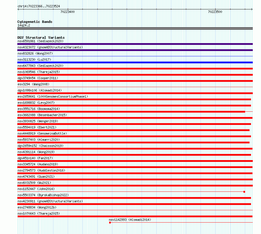Click the thick blue bar under nsv3113230
The width and height of the screenshot is (261, 234).
[x=135, y=62]
